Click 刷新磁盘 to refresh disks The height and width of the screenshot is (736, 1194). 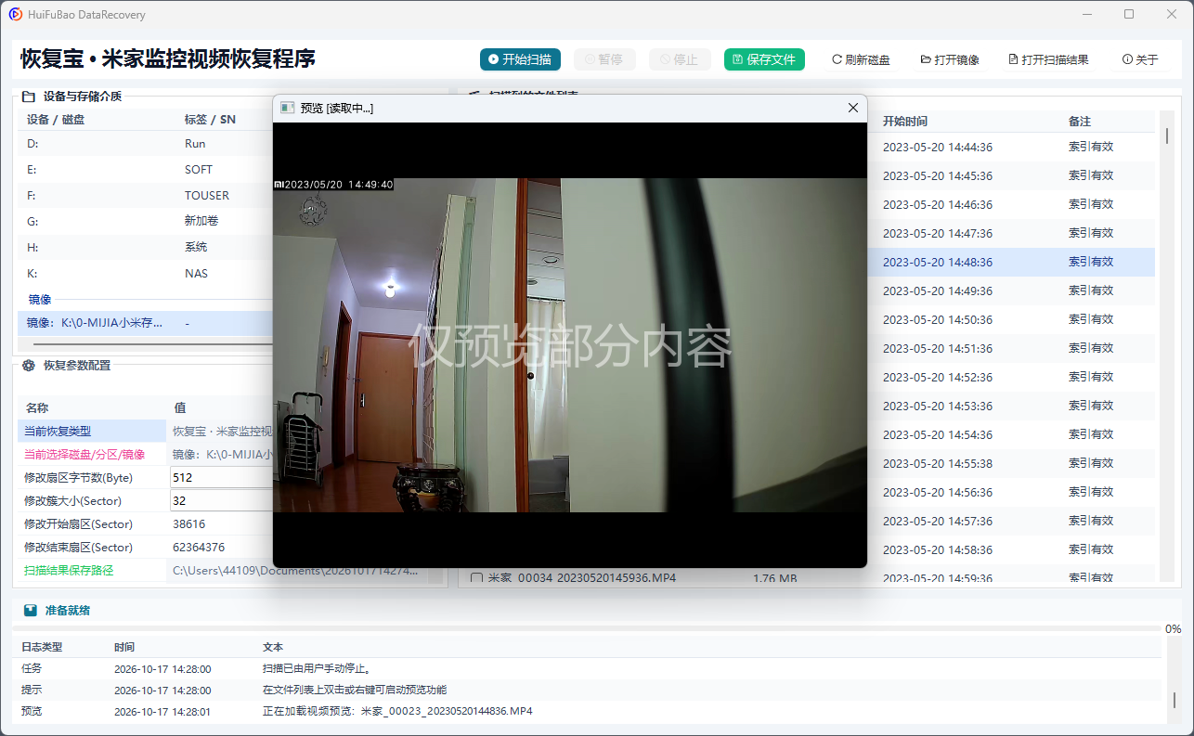click(861, 59)
